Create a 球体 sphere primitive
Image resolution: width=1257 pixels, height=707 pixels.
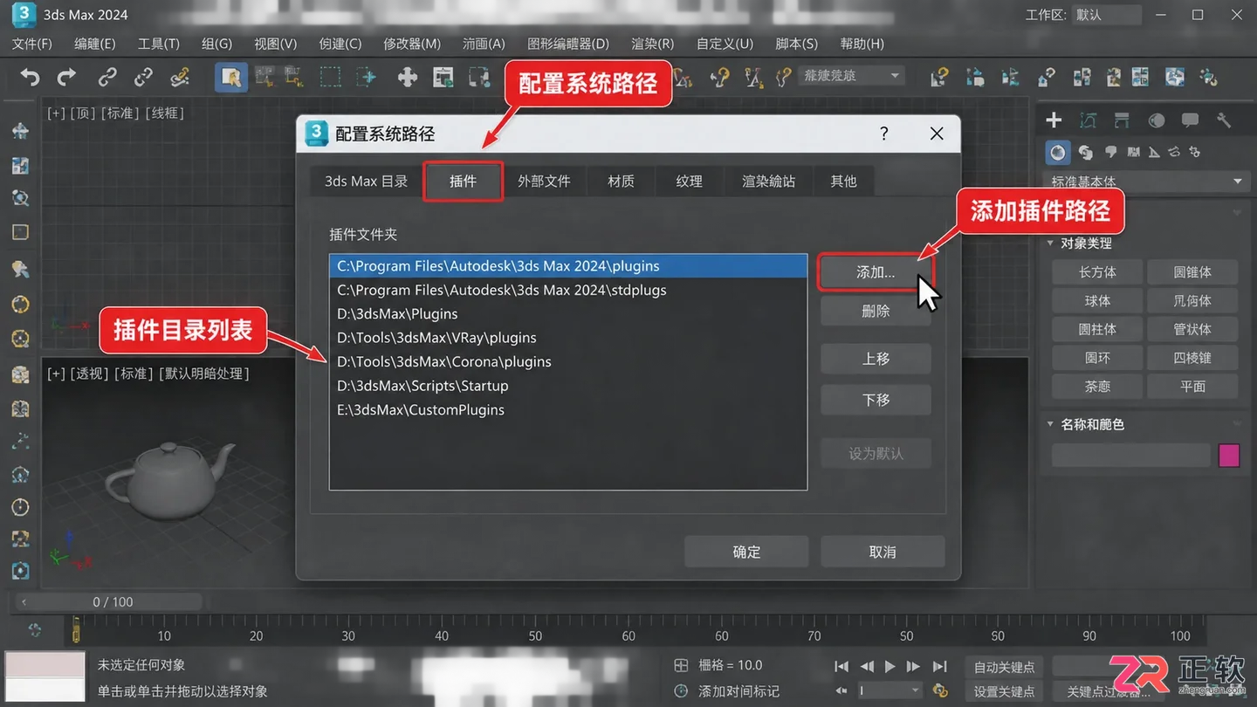click(1097, 301)
